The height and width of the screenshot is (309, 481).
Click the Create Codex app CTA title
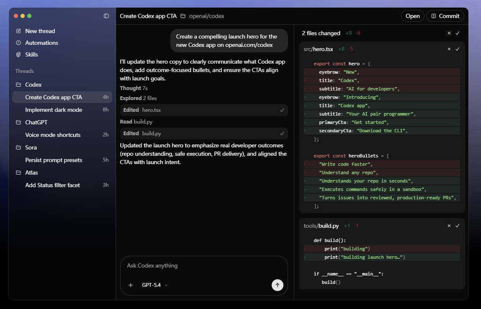pos(148,16)
